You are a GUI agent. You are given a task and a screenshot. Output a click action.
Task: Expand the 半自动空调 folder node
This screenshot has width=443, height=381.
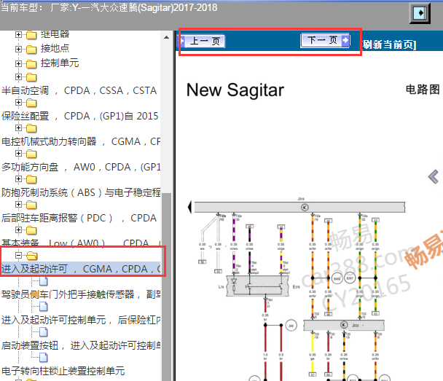click(18, 76)
